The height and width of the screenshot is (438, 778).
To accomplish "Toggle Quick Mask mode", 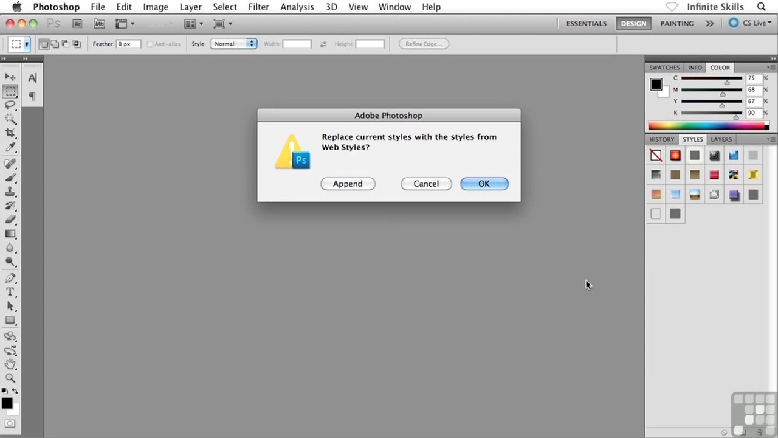I will (x=10, y=423).
